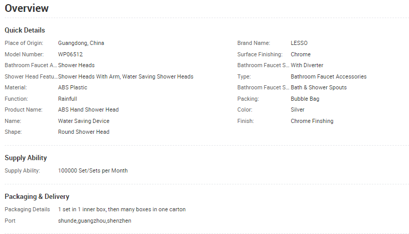
Task: Click the Supply Ability section heading
Action: tap(26, 158)
